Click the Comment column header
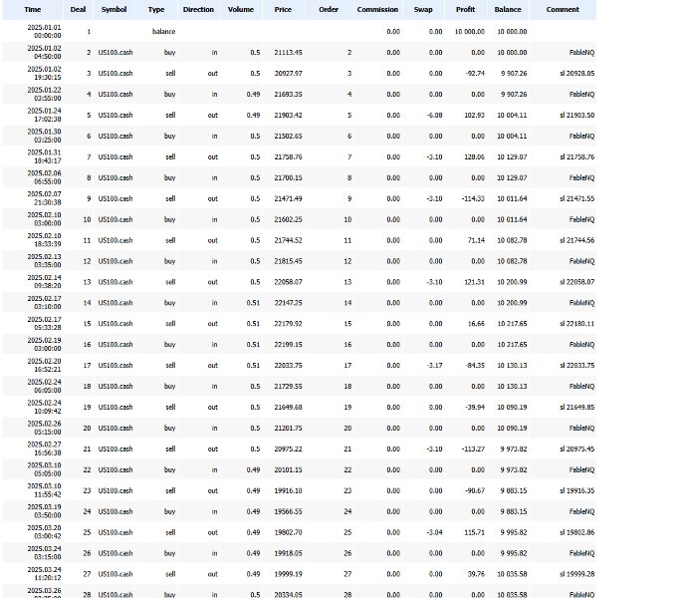This screenshot has height=598, width=683. [x=563, y=10]
